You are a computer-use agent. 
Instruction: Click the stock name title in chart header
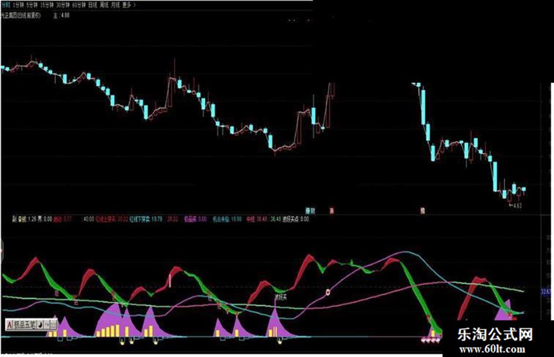21,16
